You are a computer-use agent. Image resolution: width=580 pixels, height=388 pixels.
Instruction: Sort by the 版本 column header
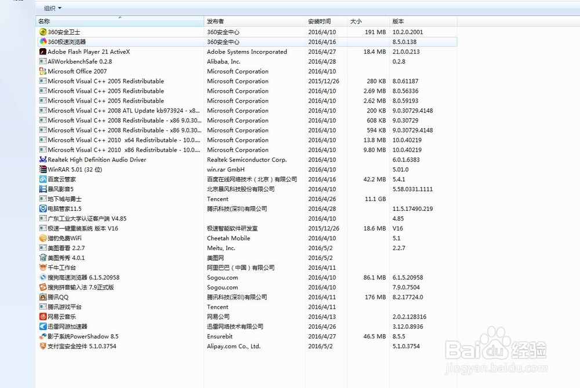coord(423,21)
